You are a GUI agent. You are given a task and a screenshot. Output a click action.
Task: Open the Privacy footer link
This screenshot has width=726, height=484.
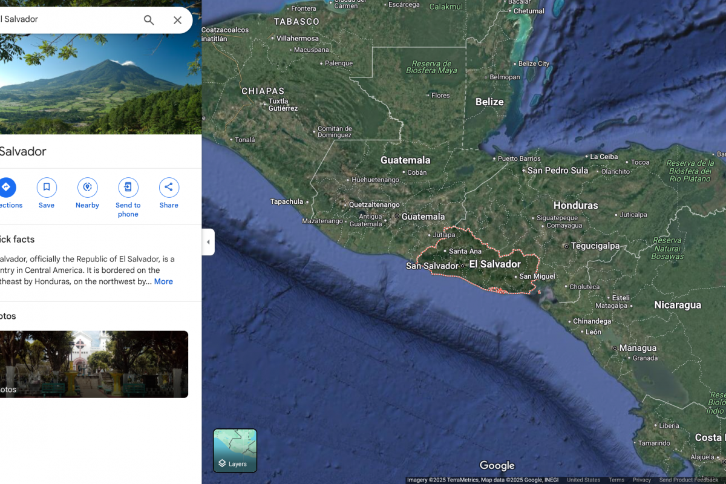(x=641, y=480)
